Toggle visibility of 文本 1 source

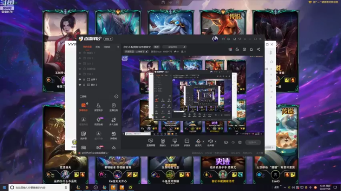(80, 74)
